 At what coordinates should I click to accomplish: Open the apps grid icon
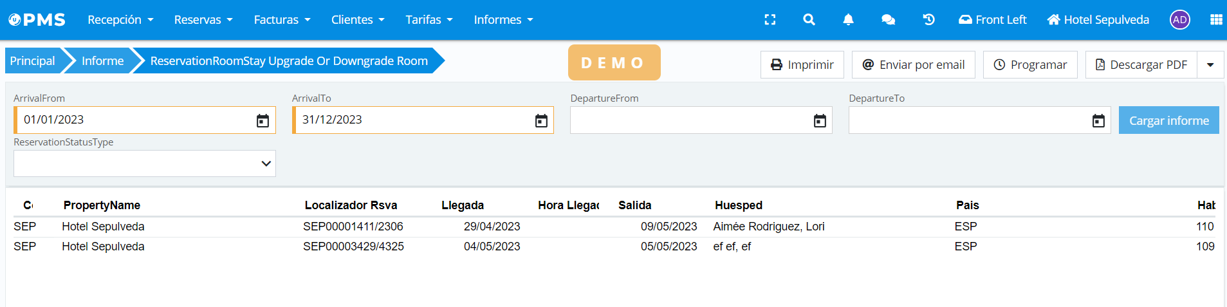(x=1215, y=20)
